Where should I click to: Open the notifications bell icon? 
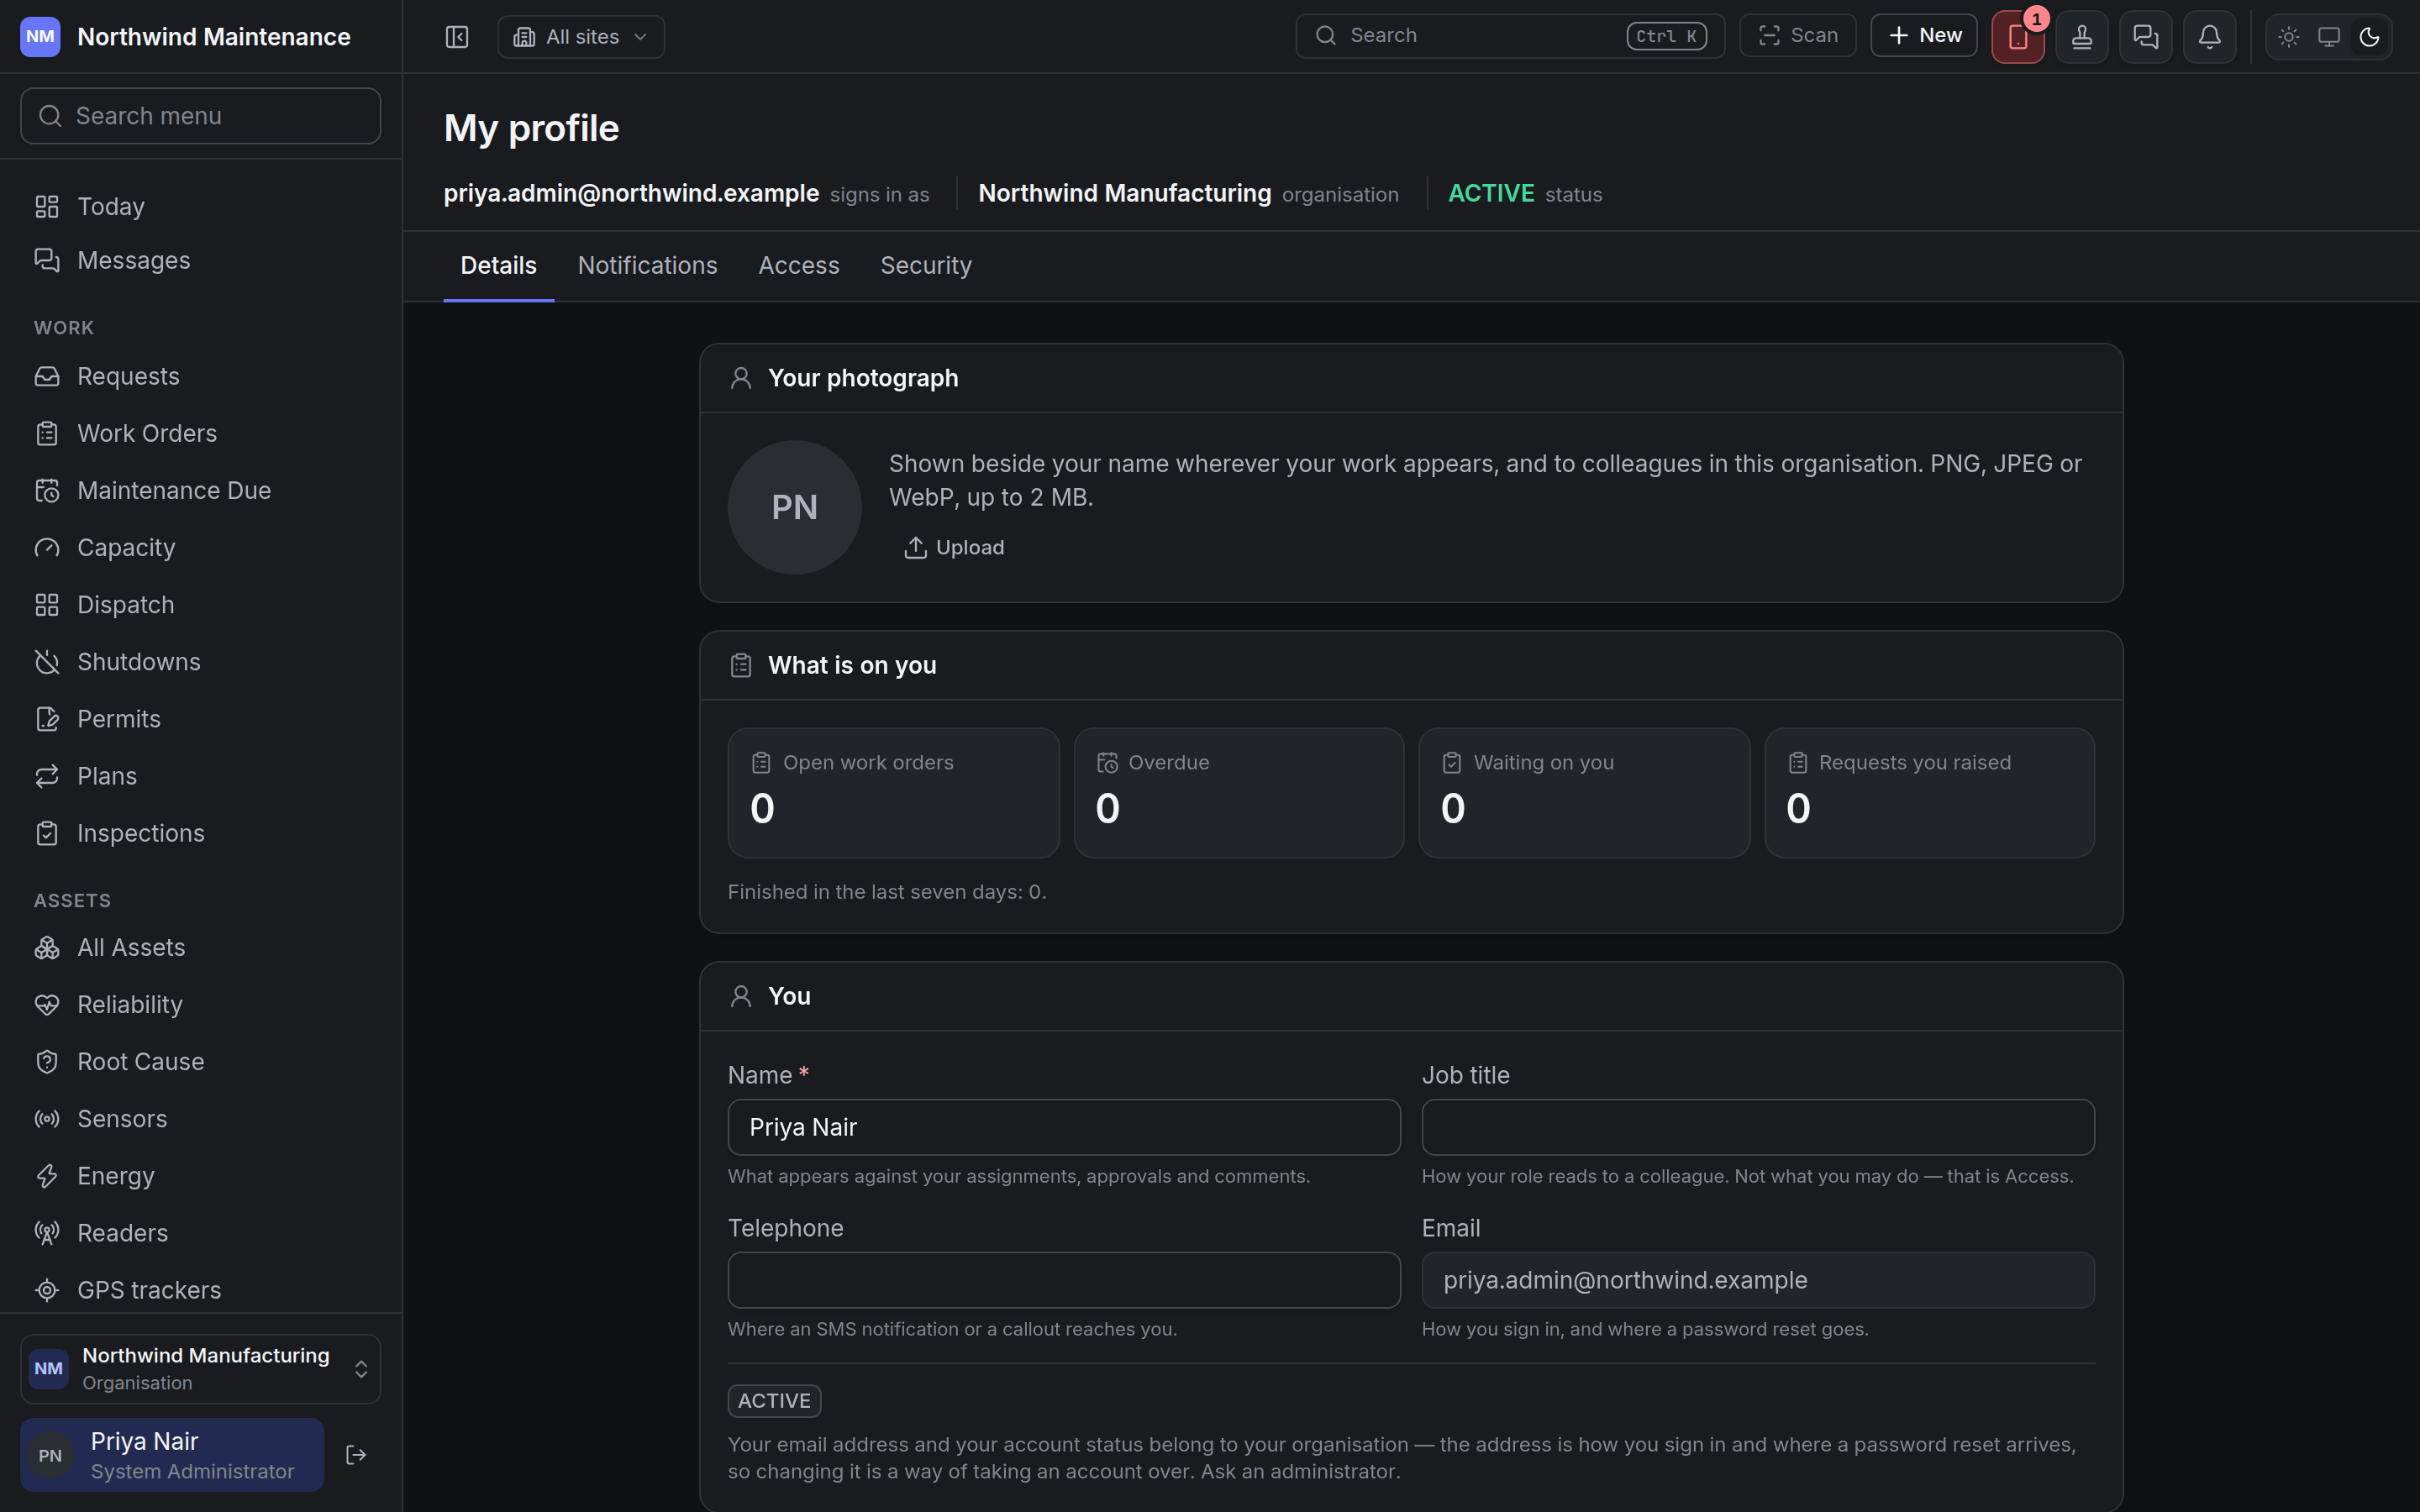2210,37
